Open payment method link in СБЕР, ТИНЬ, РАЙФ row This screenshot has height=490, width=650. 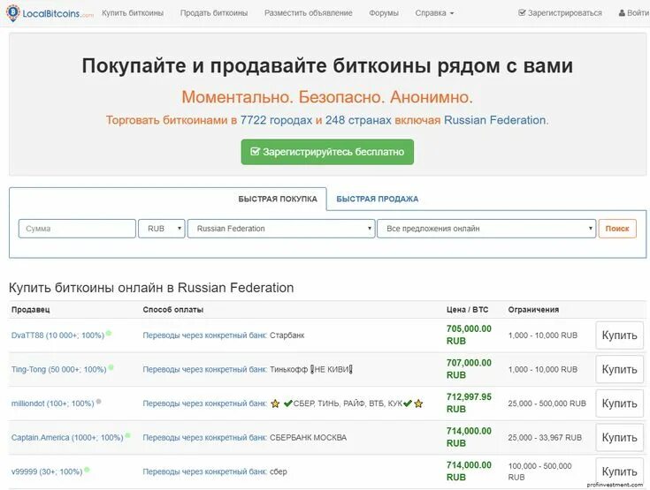coord(205,403)
